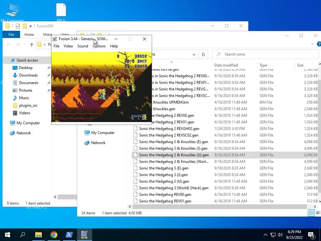Open Downloads in Fusion364 sidebar
Viewport: 321px width, 241px height.
(28, 75)
